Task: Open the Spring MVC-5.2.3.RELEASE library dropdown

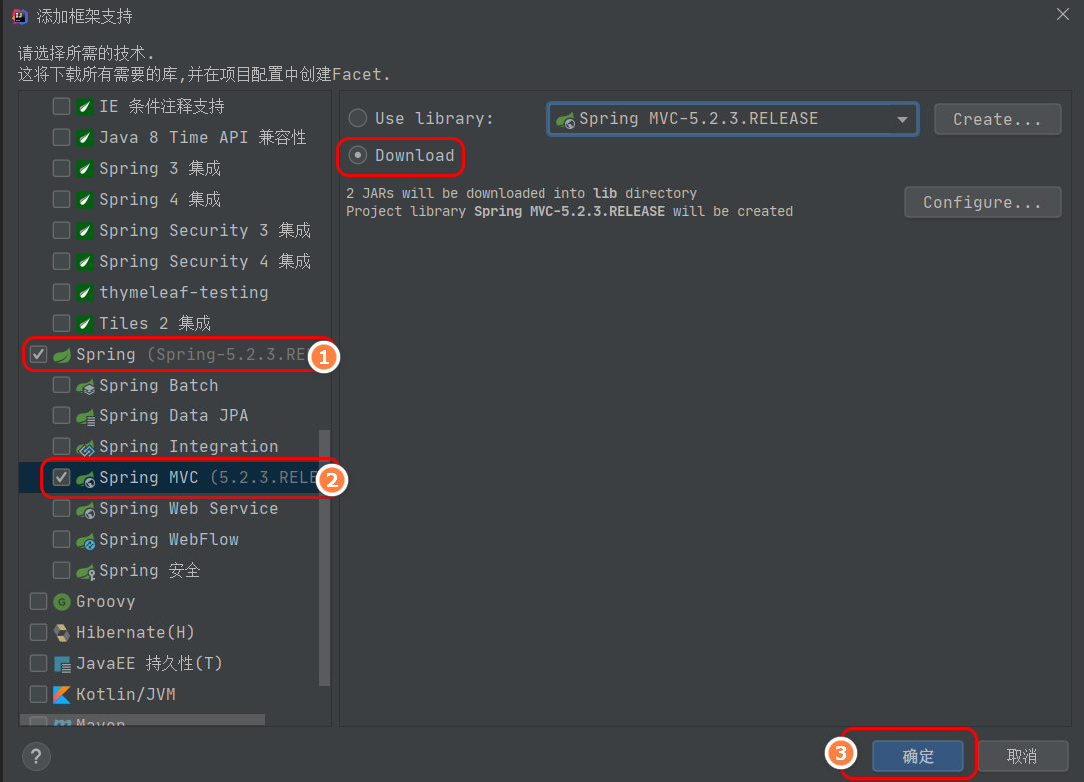Action: coord(732,119)
